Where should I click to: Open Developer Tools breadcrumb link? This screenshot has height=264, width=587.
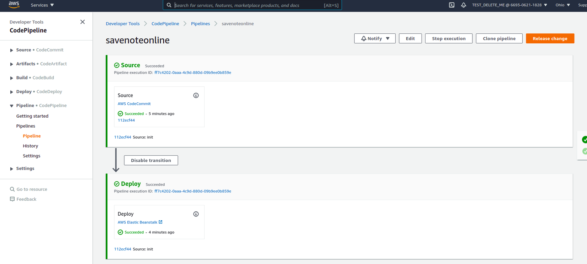point(123,24)
